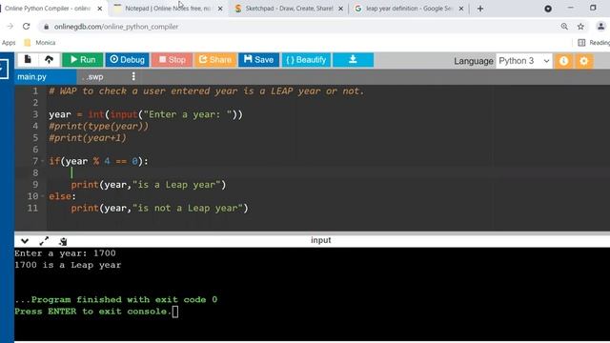The height and width of the screenshot is (343, 610).
Task: Open the Apps bookmarks shortcut
Action: [x=9, y=43]
